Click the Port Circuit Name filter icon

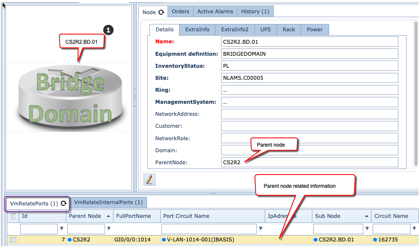point(260,229)
